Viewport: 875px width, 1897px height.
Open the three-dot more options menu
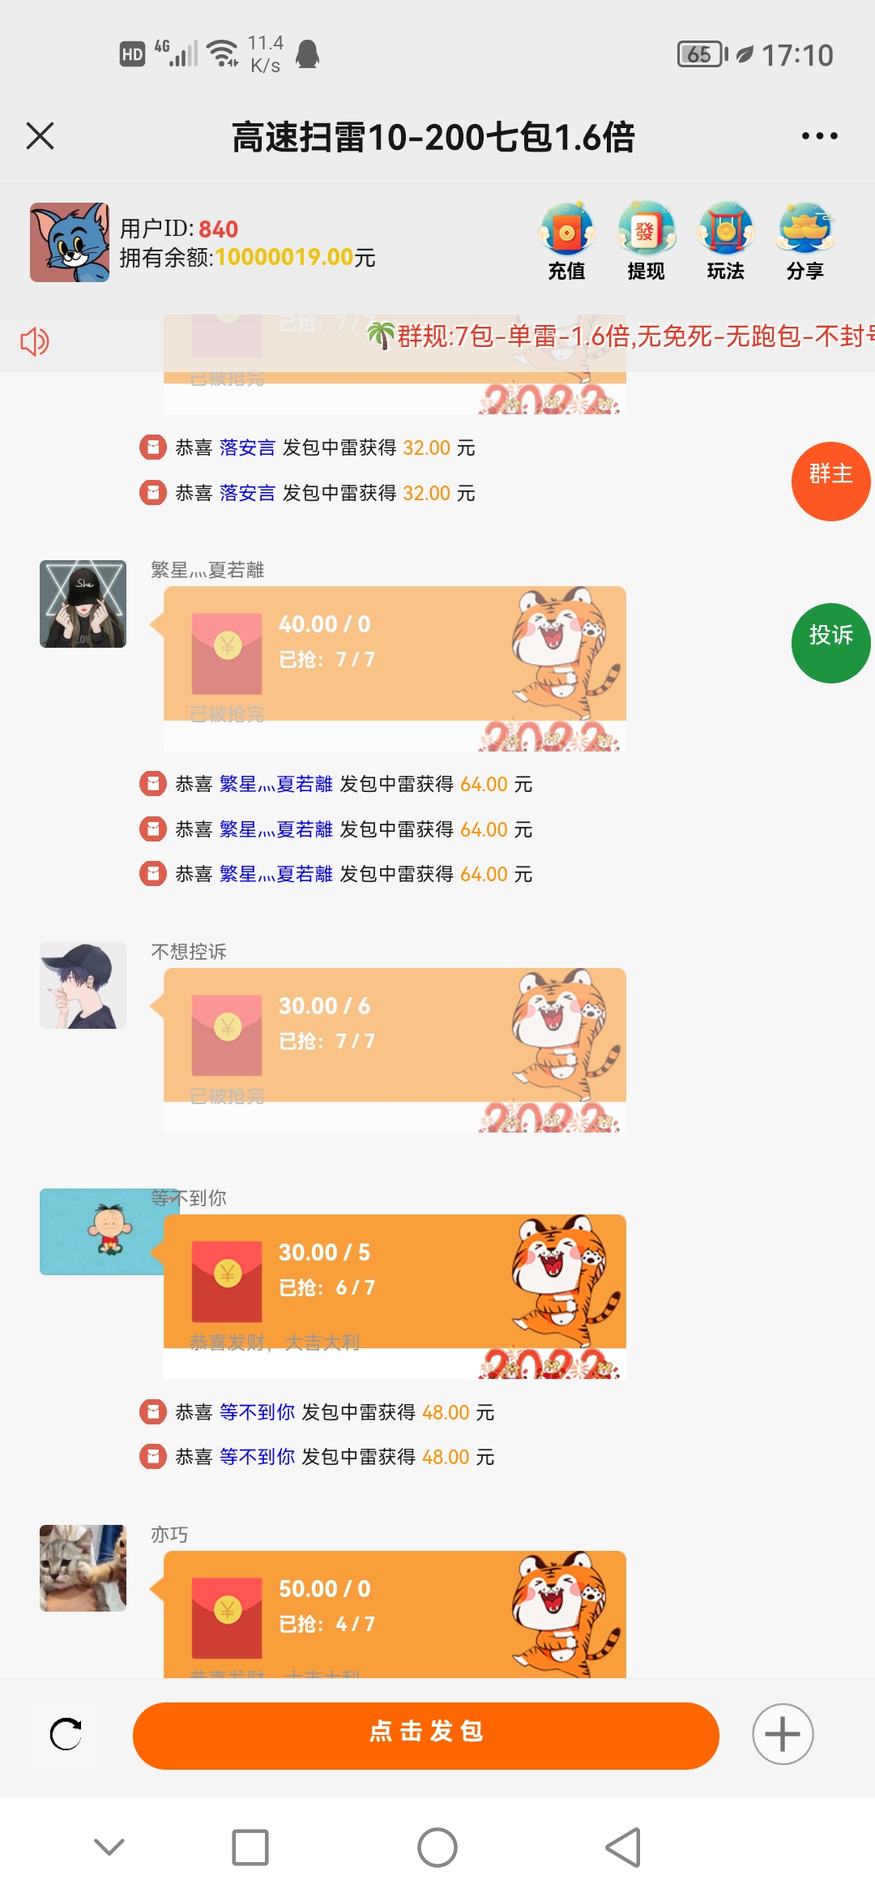tap(819, 136)
